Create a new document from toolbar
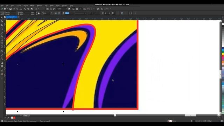 pyautogui.click(x=2, y=9)
